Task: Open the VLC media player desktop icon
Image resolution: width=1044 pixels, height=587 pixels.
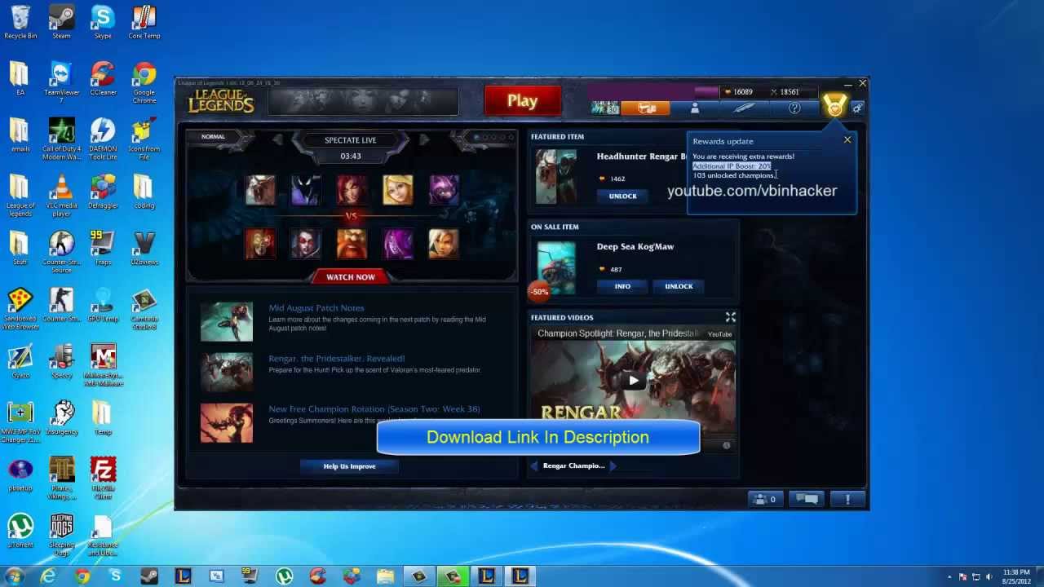Action: (61, 195)
